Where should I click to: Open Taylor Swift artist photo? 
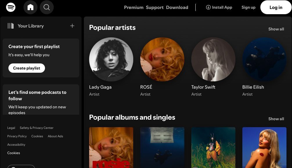(213, 59)
